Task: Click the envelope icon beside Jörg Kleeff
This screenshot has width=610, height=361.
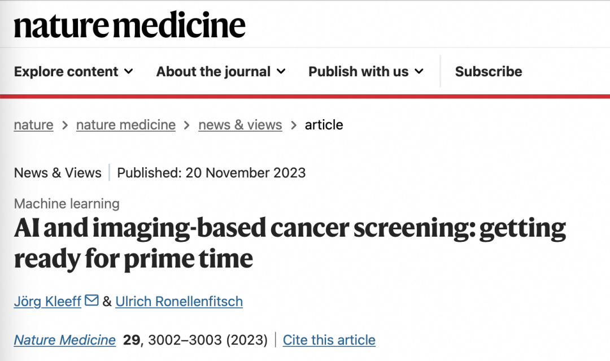Action: pyautogui.click(x=91, y=301)
